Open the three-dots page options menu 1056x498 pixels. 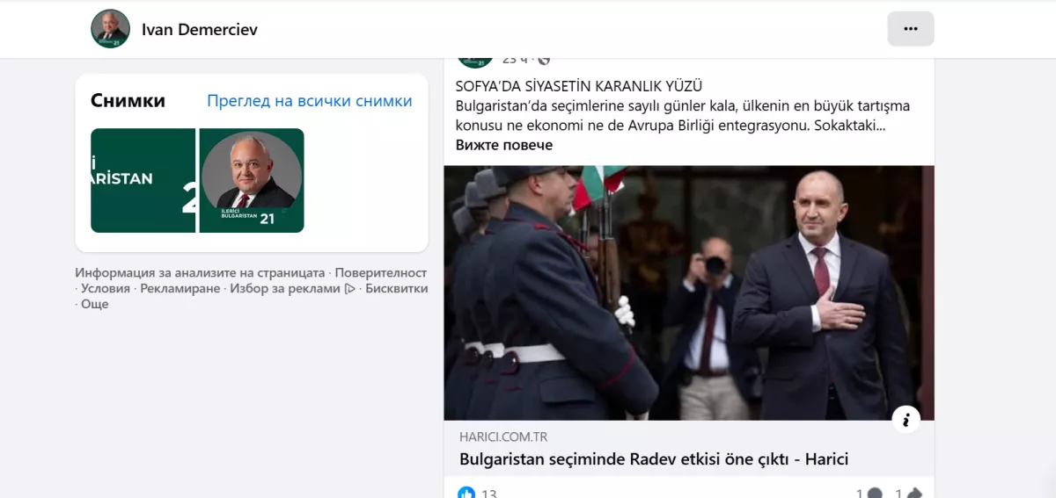pyautogui.click(x=910, y=29)
